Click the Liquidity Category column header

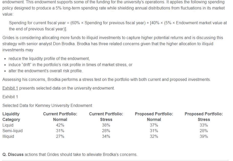click(x=11, y=117)
